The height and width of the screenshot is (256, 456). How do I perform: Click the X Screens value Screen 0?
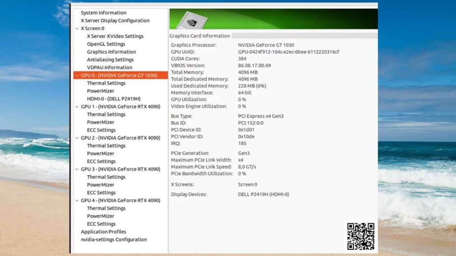coord(248,184)
